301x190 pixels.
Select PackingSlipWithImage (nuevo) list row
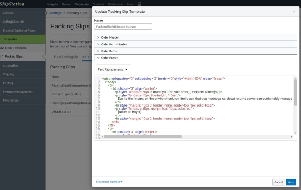click(71, 86)
